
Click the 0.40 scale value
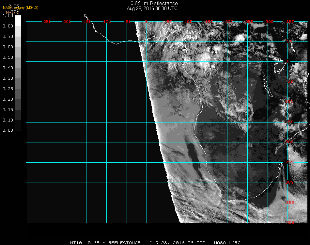point(8,68)
